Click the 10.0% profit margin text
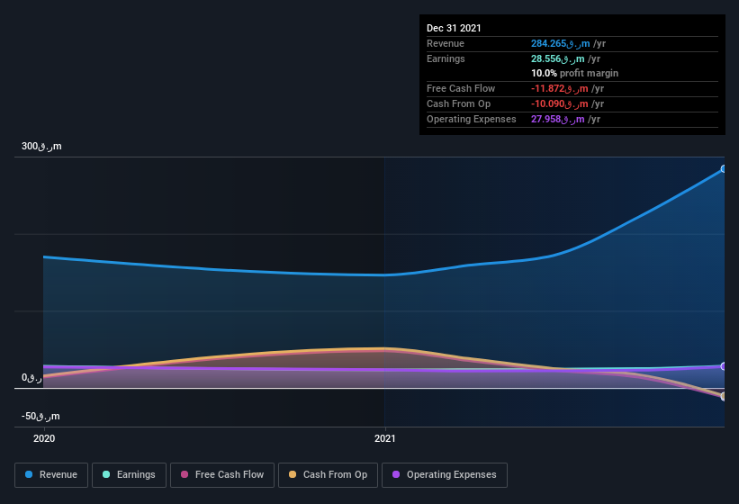 point(574,73)
